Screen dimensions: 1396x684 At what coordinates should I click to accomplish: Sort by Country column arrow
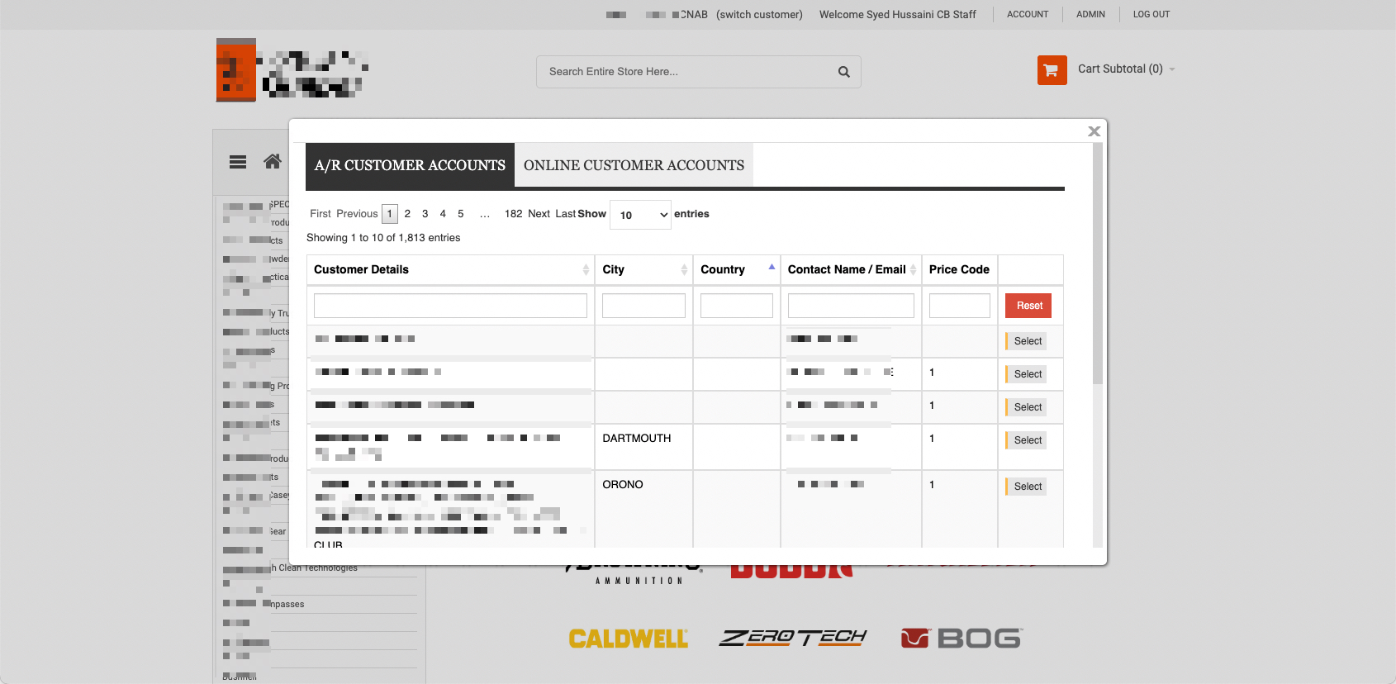pos(772,268)
